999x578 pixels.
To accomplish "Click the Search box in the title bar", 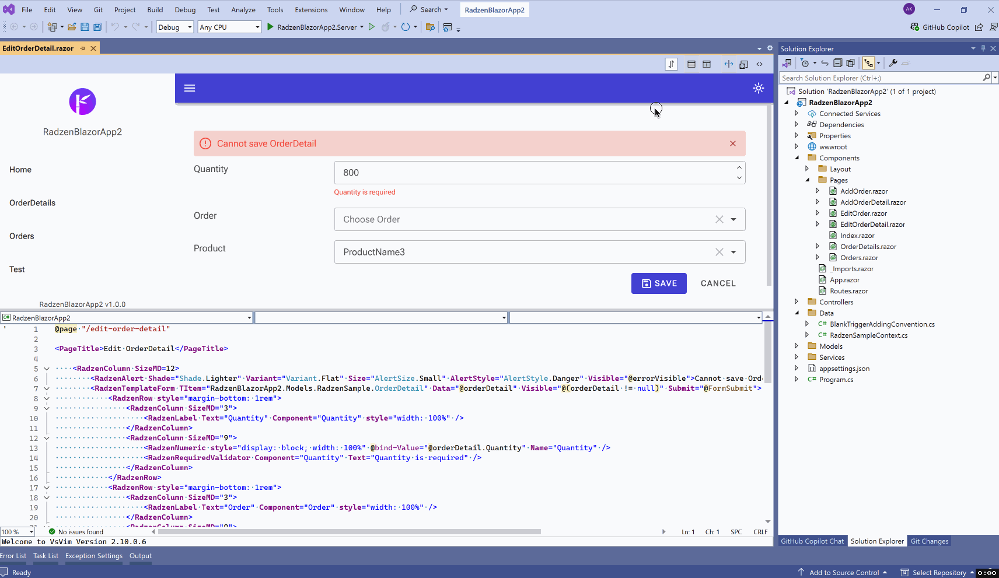I will (x=429, y=9).
